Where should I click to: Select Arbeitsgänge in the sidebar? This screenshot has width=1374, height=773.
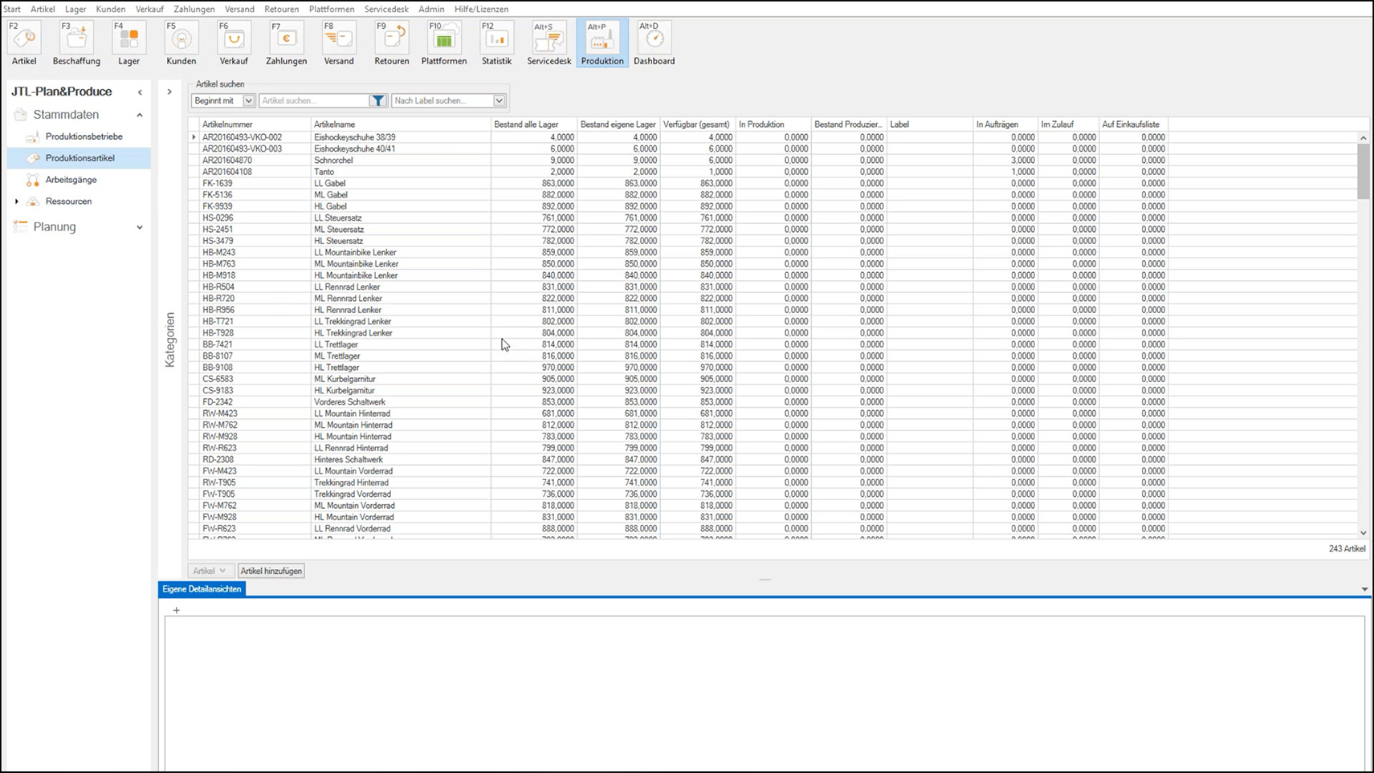(71, 180)
